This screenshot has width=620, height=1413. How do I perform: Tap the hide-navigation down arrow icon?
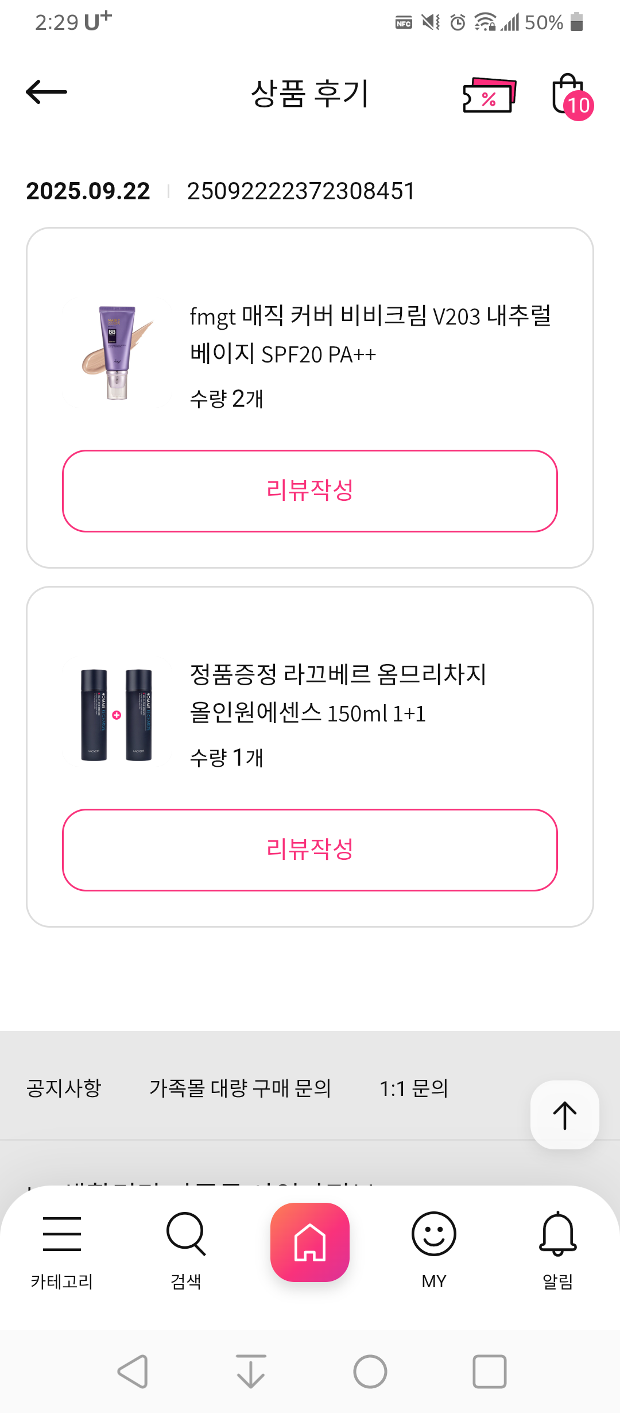tap(251, 1372)
